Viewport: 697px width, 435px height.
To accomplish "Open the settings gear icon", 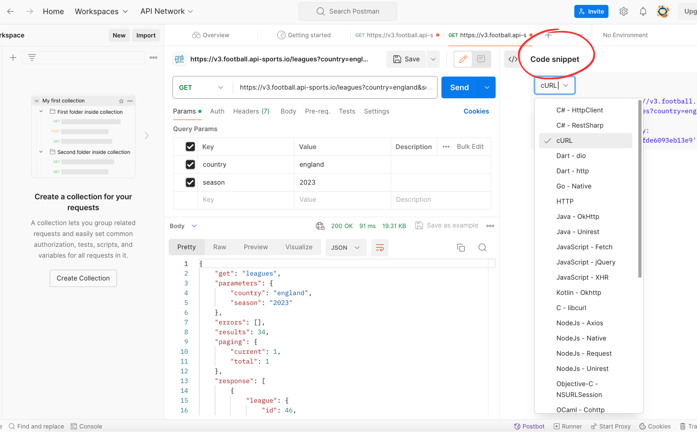I will pyautogui.click(x=623, y=11).
